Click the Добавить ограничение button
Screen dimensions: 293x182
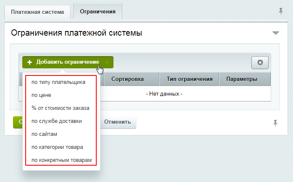pyautogui.click(x=68, y=62)
